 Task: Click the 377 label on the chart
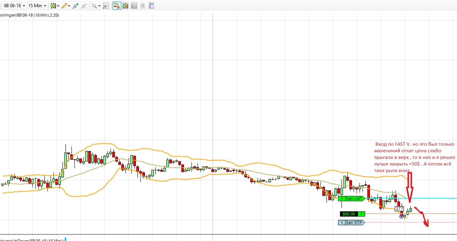click(x=399, y=209)
